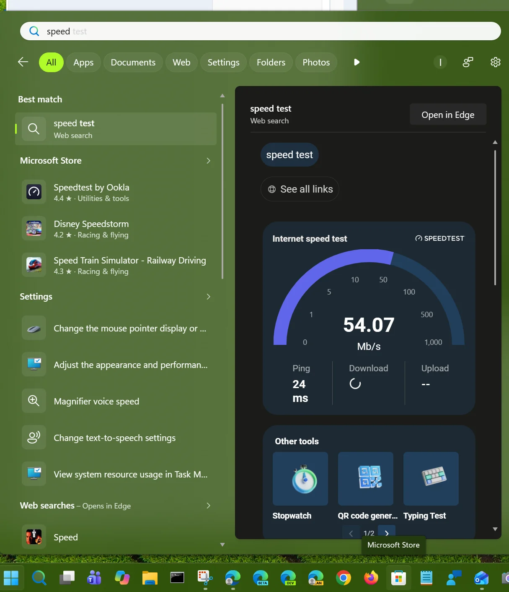Viewport: 509px width, 592px height.
Task: Open File Explorer from the taskbar
Action: click(150, 578)
